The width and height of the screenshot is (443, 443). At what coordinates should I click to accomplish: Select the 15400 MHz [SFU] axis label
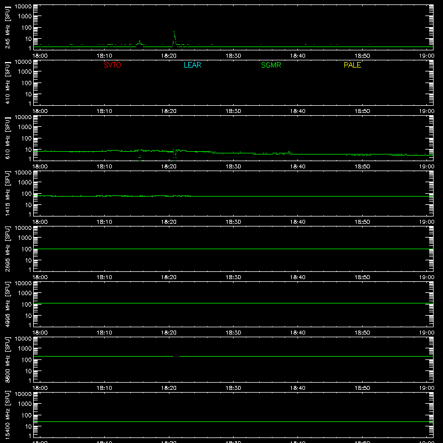(7, 415)
